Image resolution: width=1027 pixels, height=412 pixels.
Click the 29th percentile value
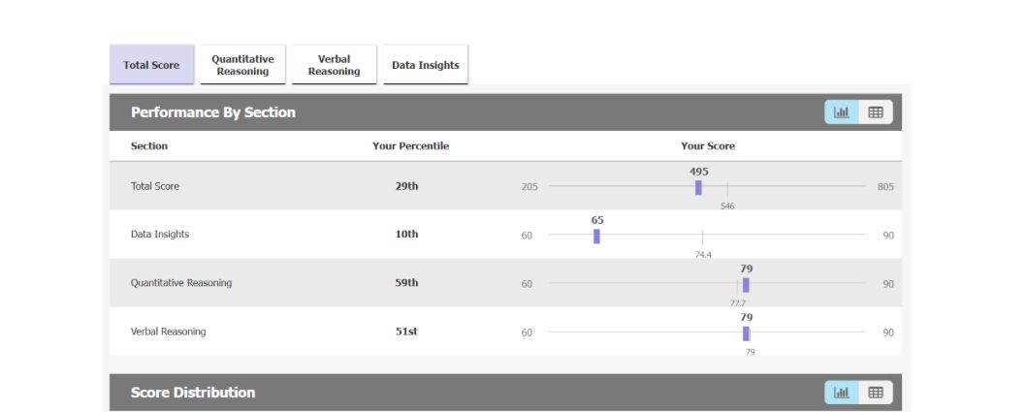[407, 186]
